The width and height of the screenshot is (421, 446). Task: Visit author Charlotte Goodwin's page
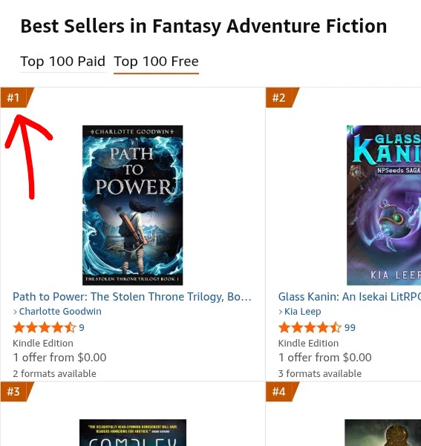pyautogui.click(x=60, y=312)
